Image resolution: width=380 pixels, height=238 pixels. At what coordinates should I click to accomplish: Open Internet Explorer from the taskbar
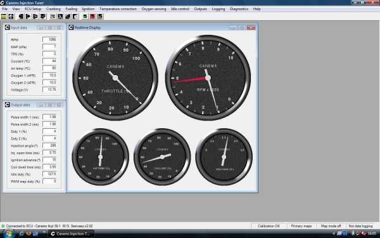(22, 234)
